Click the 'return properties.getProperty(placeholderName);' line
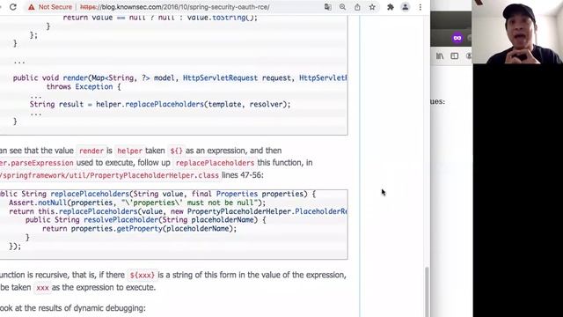 point(139,229)
